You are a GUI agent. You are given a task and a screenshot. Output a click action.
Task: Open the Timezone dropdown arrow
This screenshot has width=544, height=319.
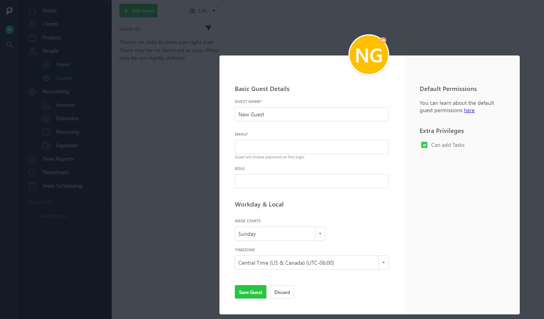[x=384, y=263]
